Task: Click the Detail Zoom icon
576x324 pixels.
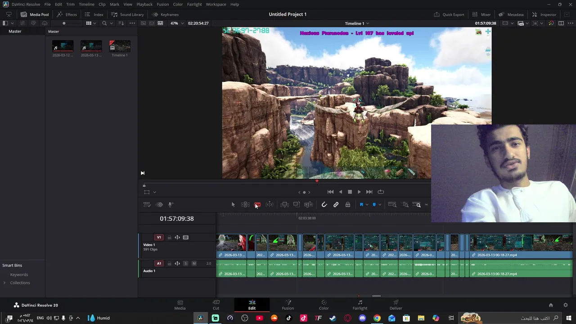Action: tap(405, 205)
